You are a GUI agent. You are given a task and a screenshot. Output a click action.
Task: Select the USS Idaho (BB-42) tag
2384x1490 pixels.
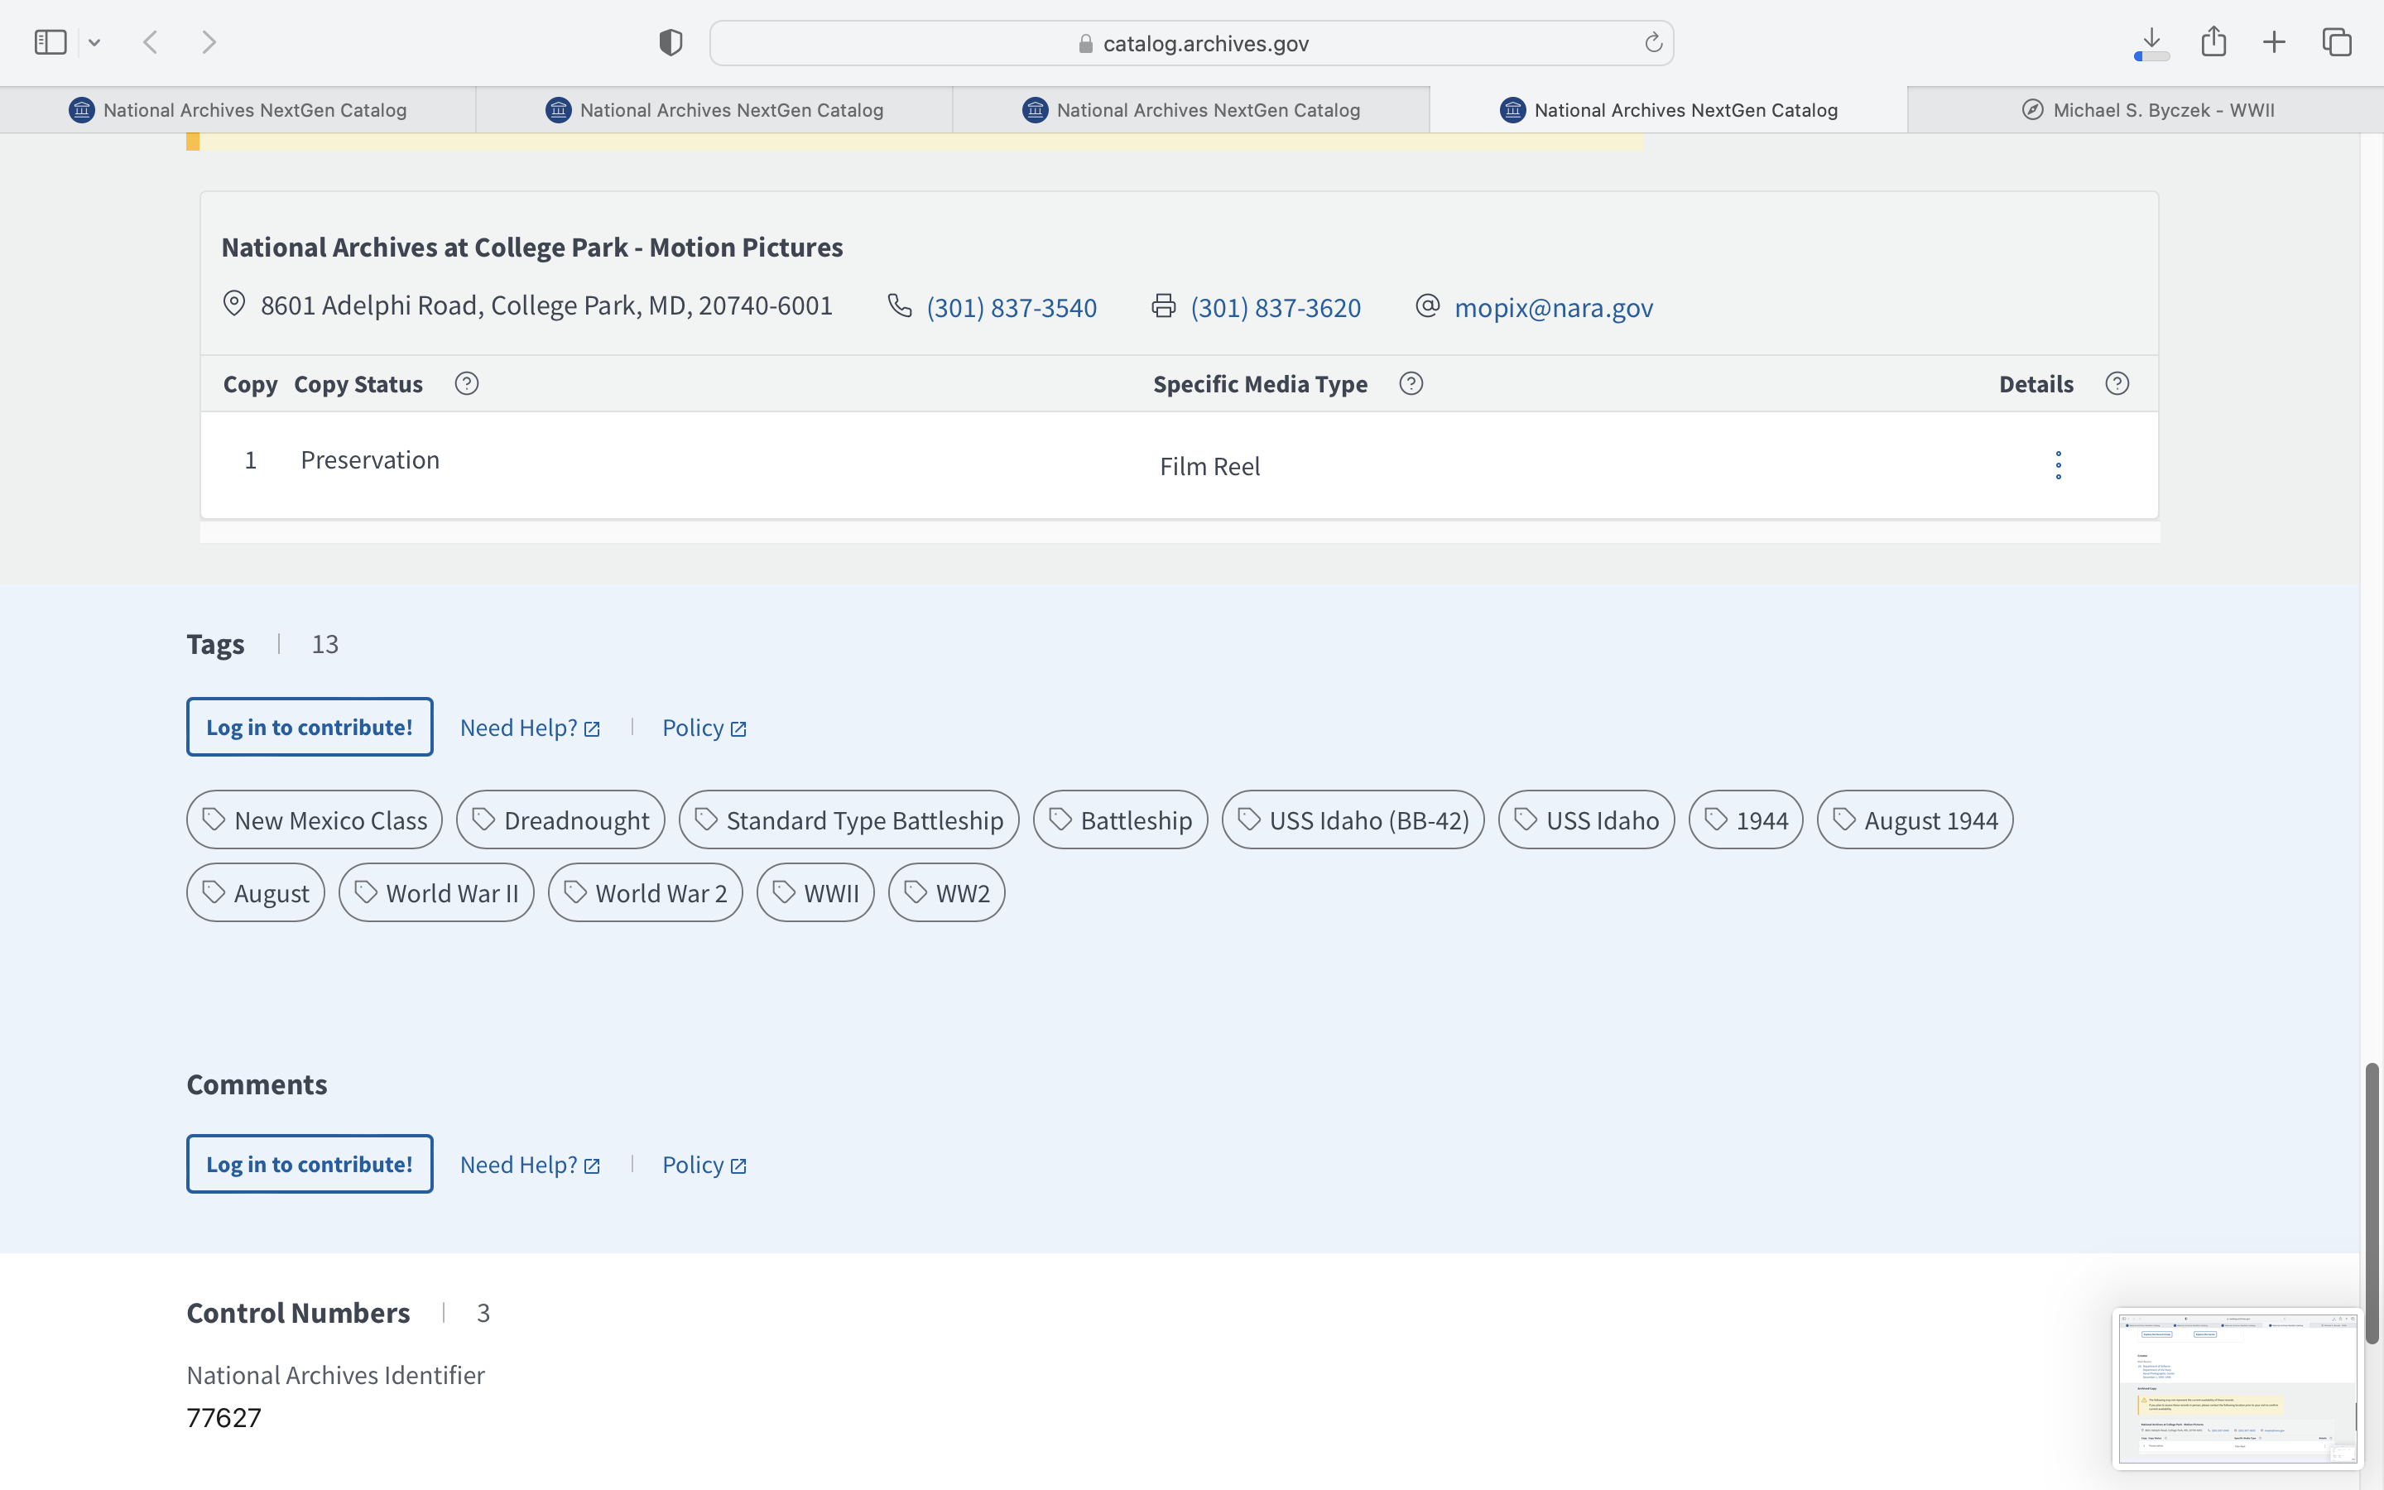(1353, 819)
